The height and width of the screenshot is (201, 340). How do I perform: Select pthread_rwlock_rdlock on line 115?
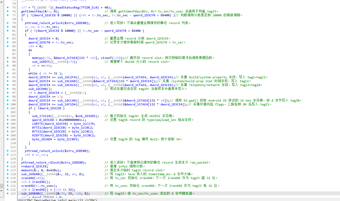(40, 163)
